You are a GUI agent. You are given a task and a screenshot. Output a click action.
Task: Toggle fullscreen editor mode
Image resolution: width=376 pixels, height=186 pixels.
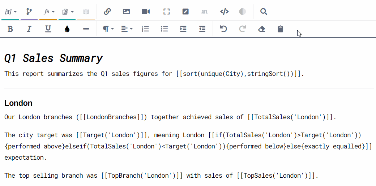pos(166,12)
